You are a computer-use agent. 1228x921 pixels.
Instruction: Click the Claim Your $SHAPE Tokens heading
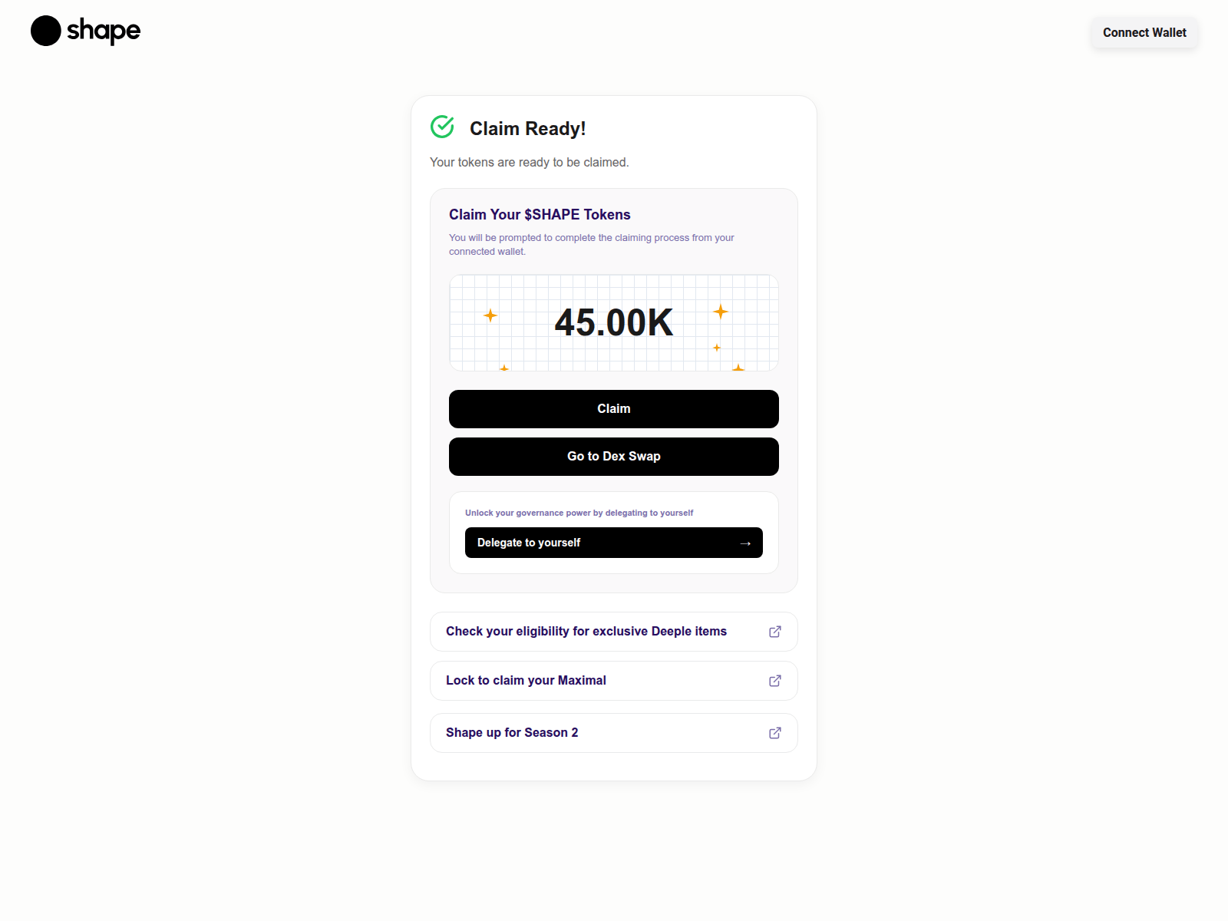[540, 215]
